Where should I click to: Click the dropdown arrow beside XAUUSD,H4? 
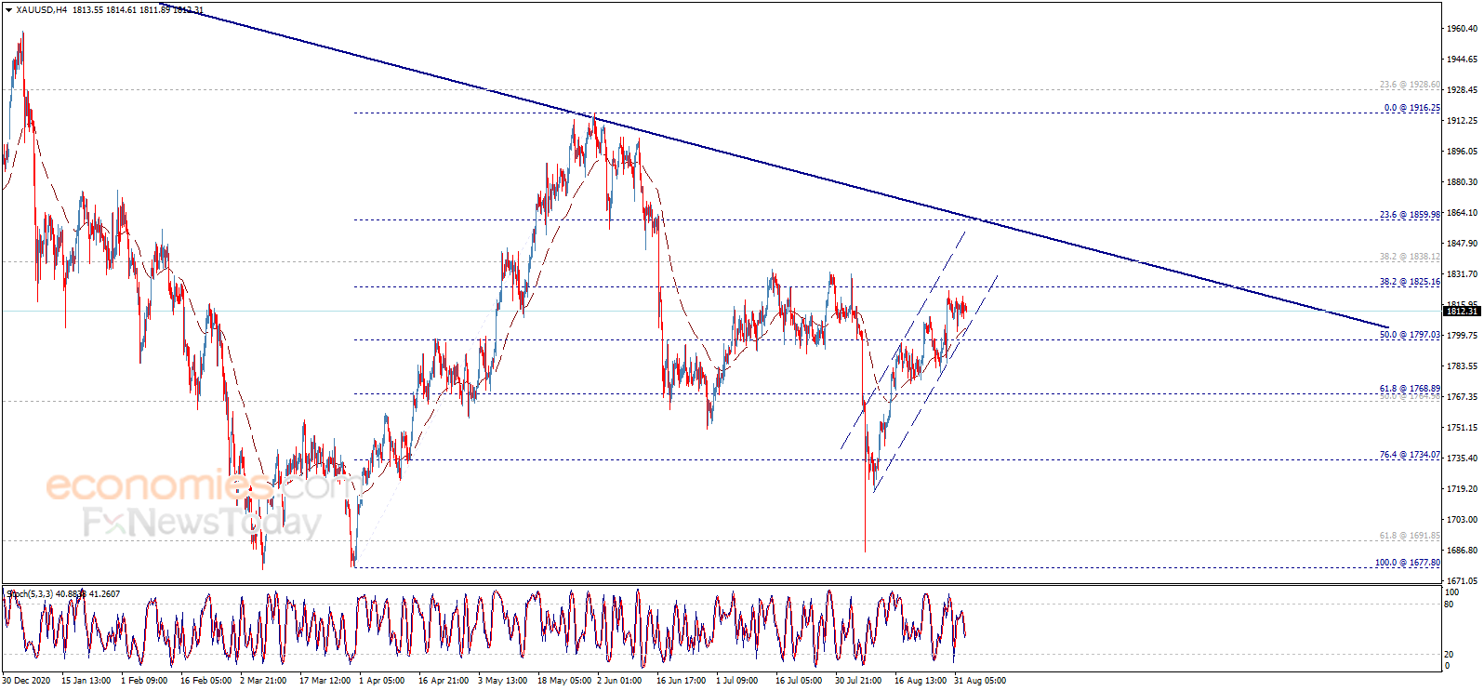pos(9,10)
